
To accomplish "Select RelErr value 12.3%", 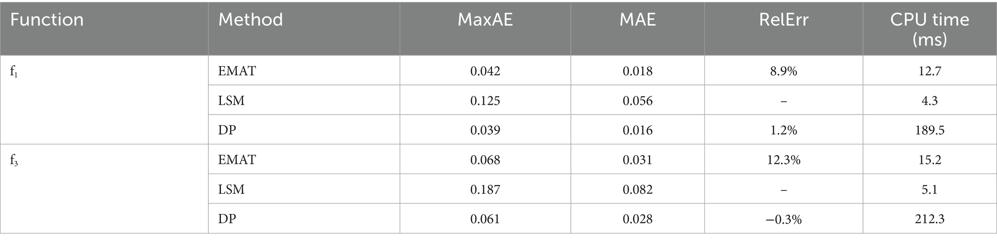I will (x=783, y=160).
